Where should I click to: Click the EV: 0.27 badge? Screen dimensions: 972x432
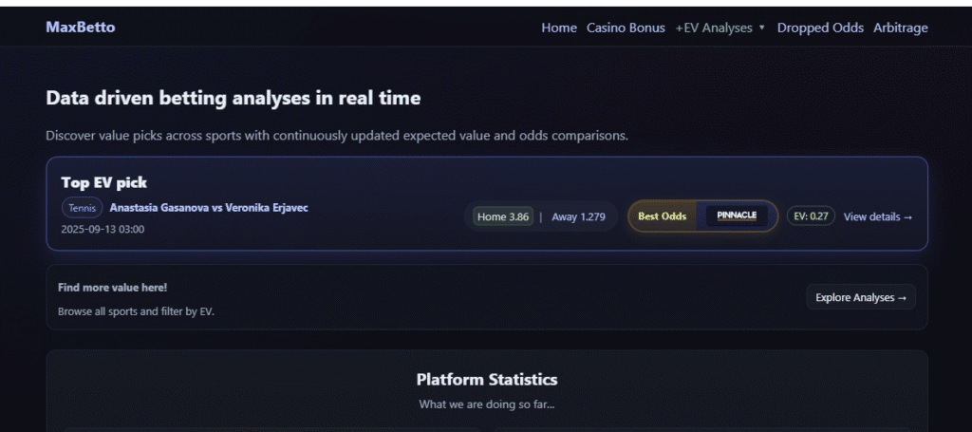(x=811, y=216)
